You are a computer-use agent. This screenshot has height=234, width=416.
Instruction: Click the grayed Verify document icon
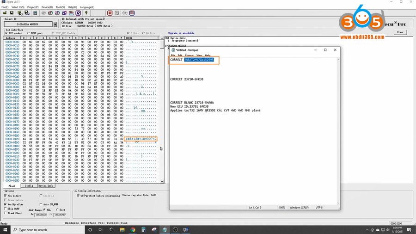117,13
